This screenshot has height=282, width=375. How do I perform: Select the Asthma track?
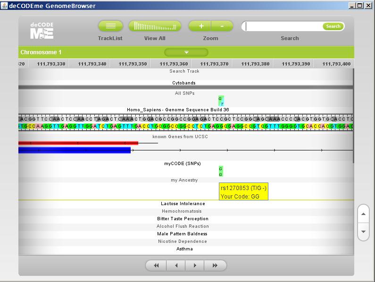184,249
